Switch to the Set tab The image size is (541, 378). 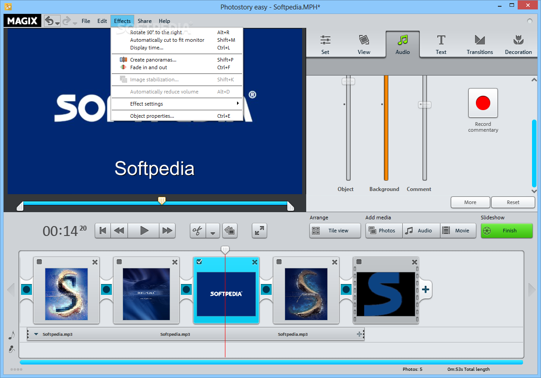click(325, 44)
